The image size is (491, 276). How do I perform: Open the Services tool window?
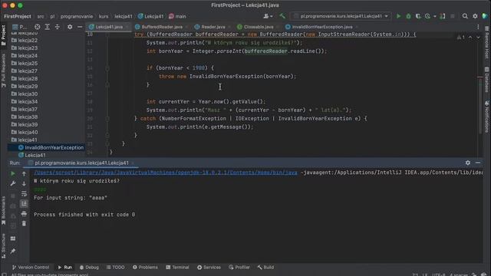tap(209, 268)
